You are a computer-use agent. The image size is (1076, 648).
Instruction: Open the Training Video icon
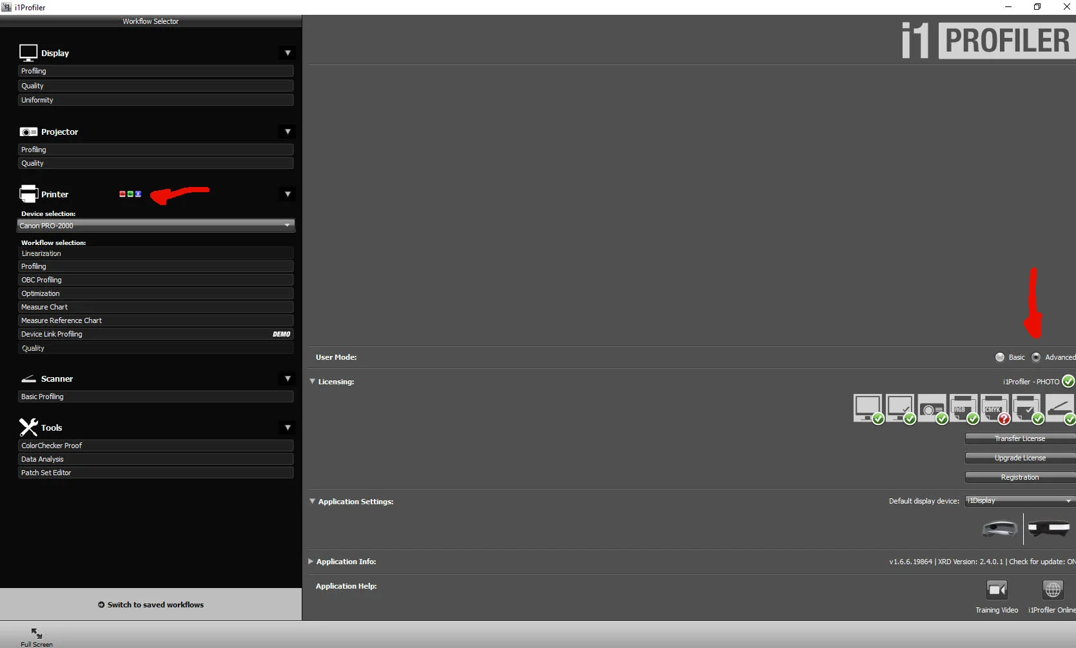pyautogui.click(x=997, y=589)
